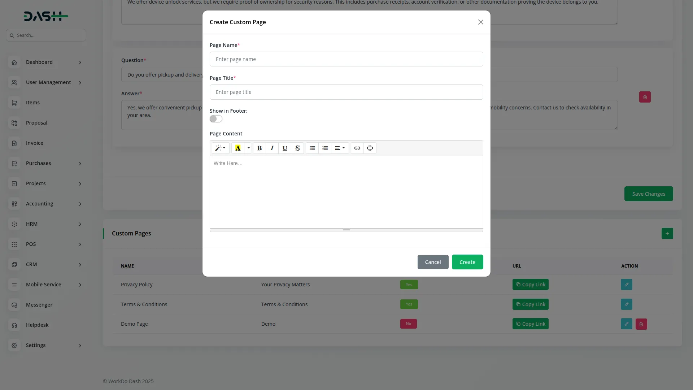
Task: Click the Strikethrough icon
Action: pos(297,148)
